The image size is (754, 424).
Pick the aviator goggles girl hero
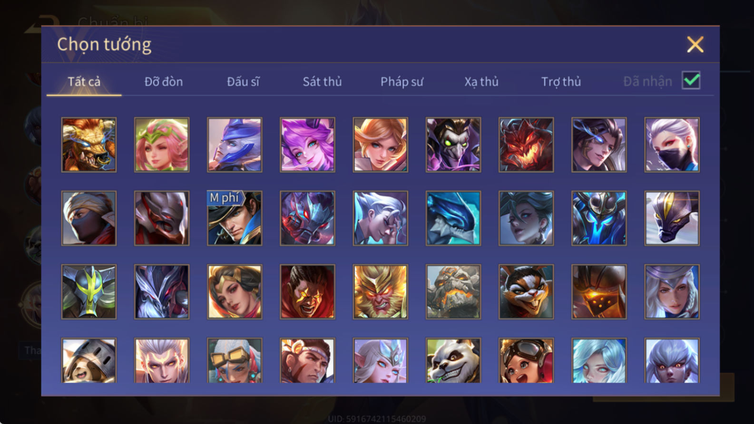click(526, 360)
